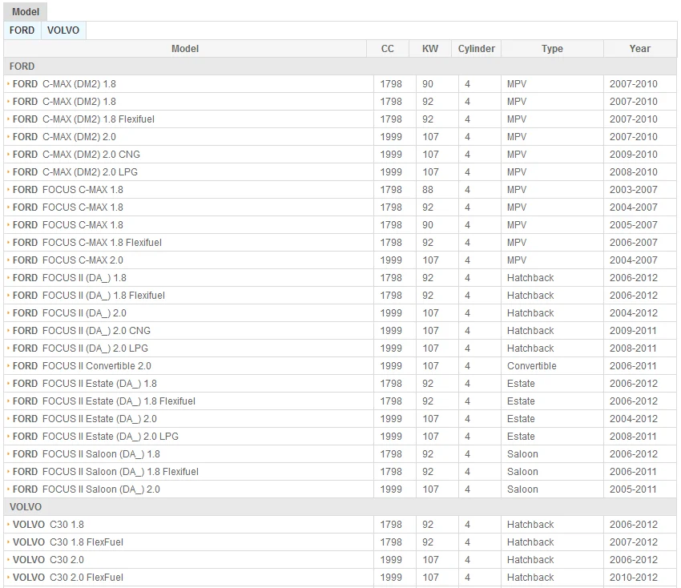Screen dimensions: 681x588
Task: Click orange bullet beside FOCUS II Saloon (DA_) 2.0
Action: click(8, 489)
